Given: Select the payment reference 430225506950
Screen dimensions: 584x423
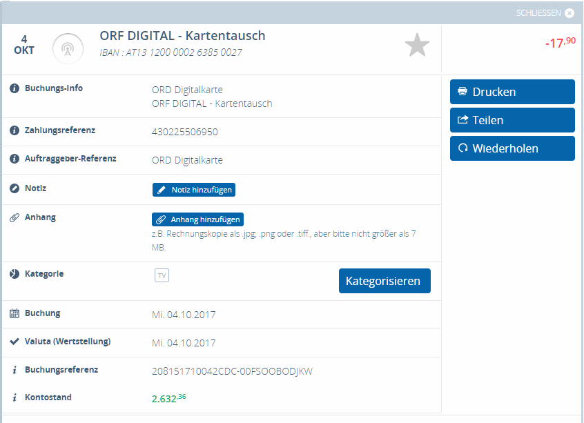Looking at the screenshot, I should tap(185, 132).
